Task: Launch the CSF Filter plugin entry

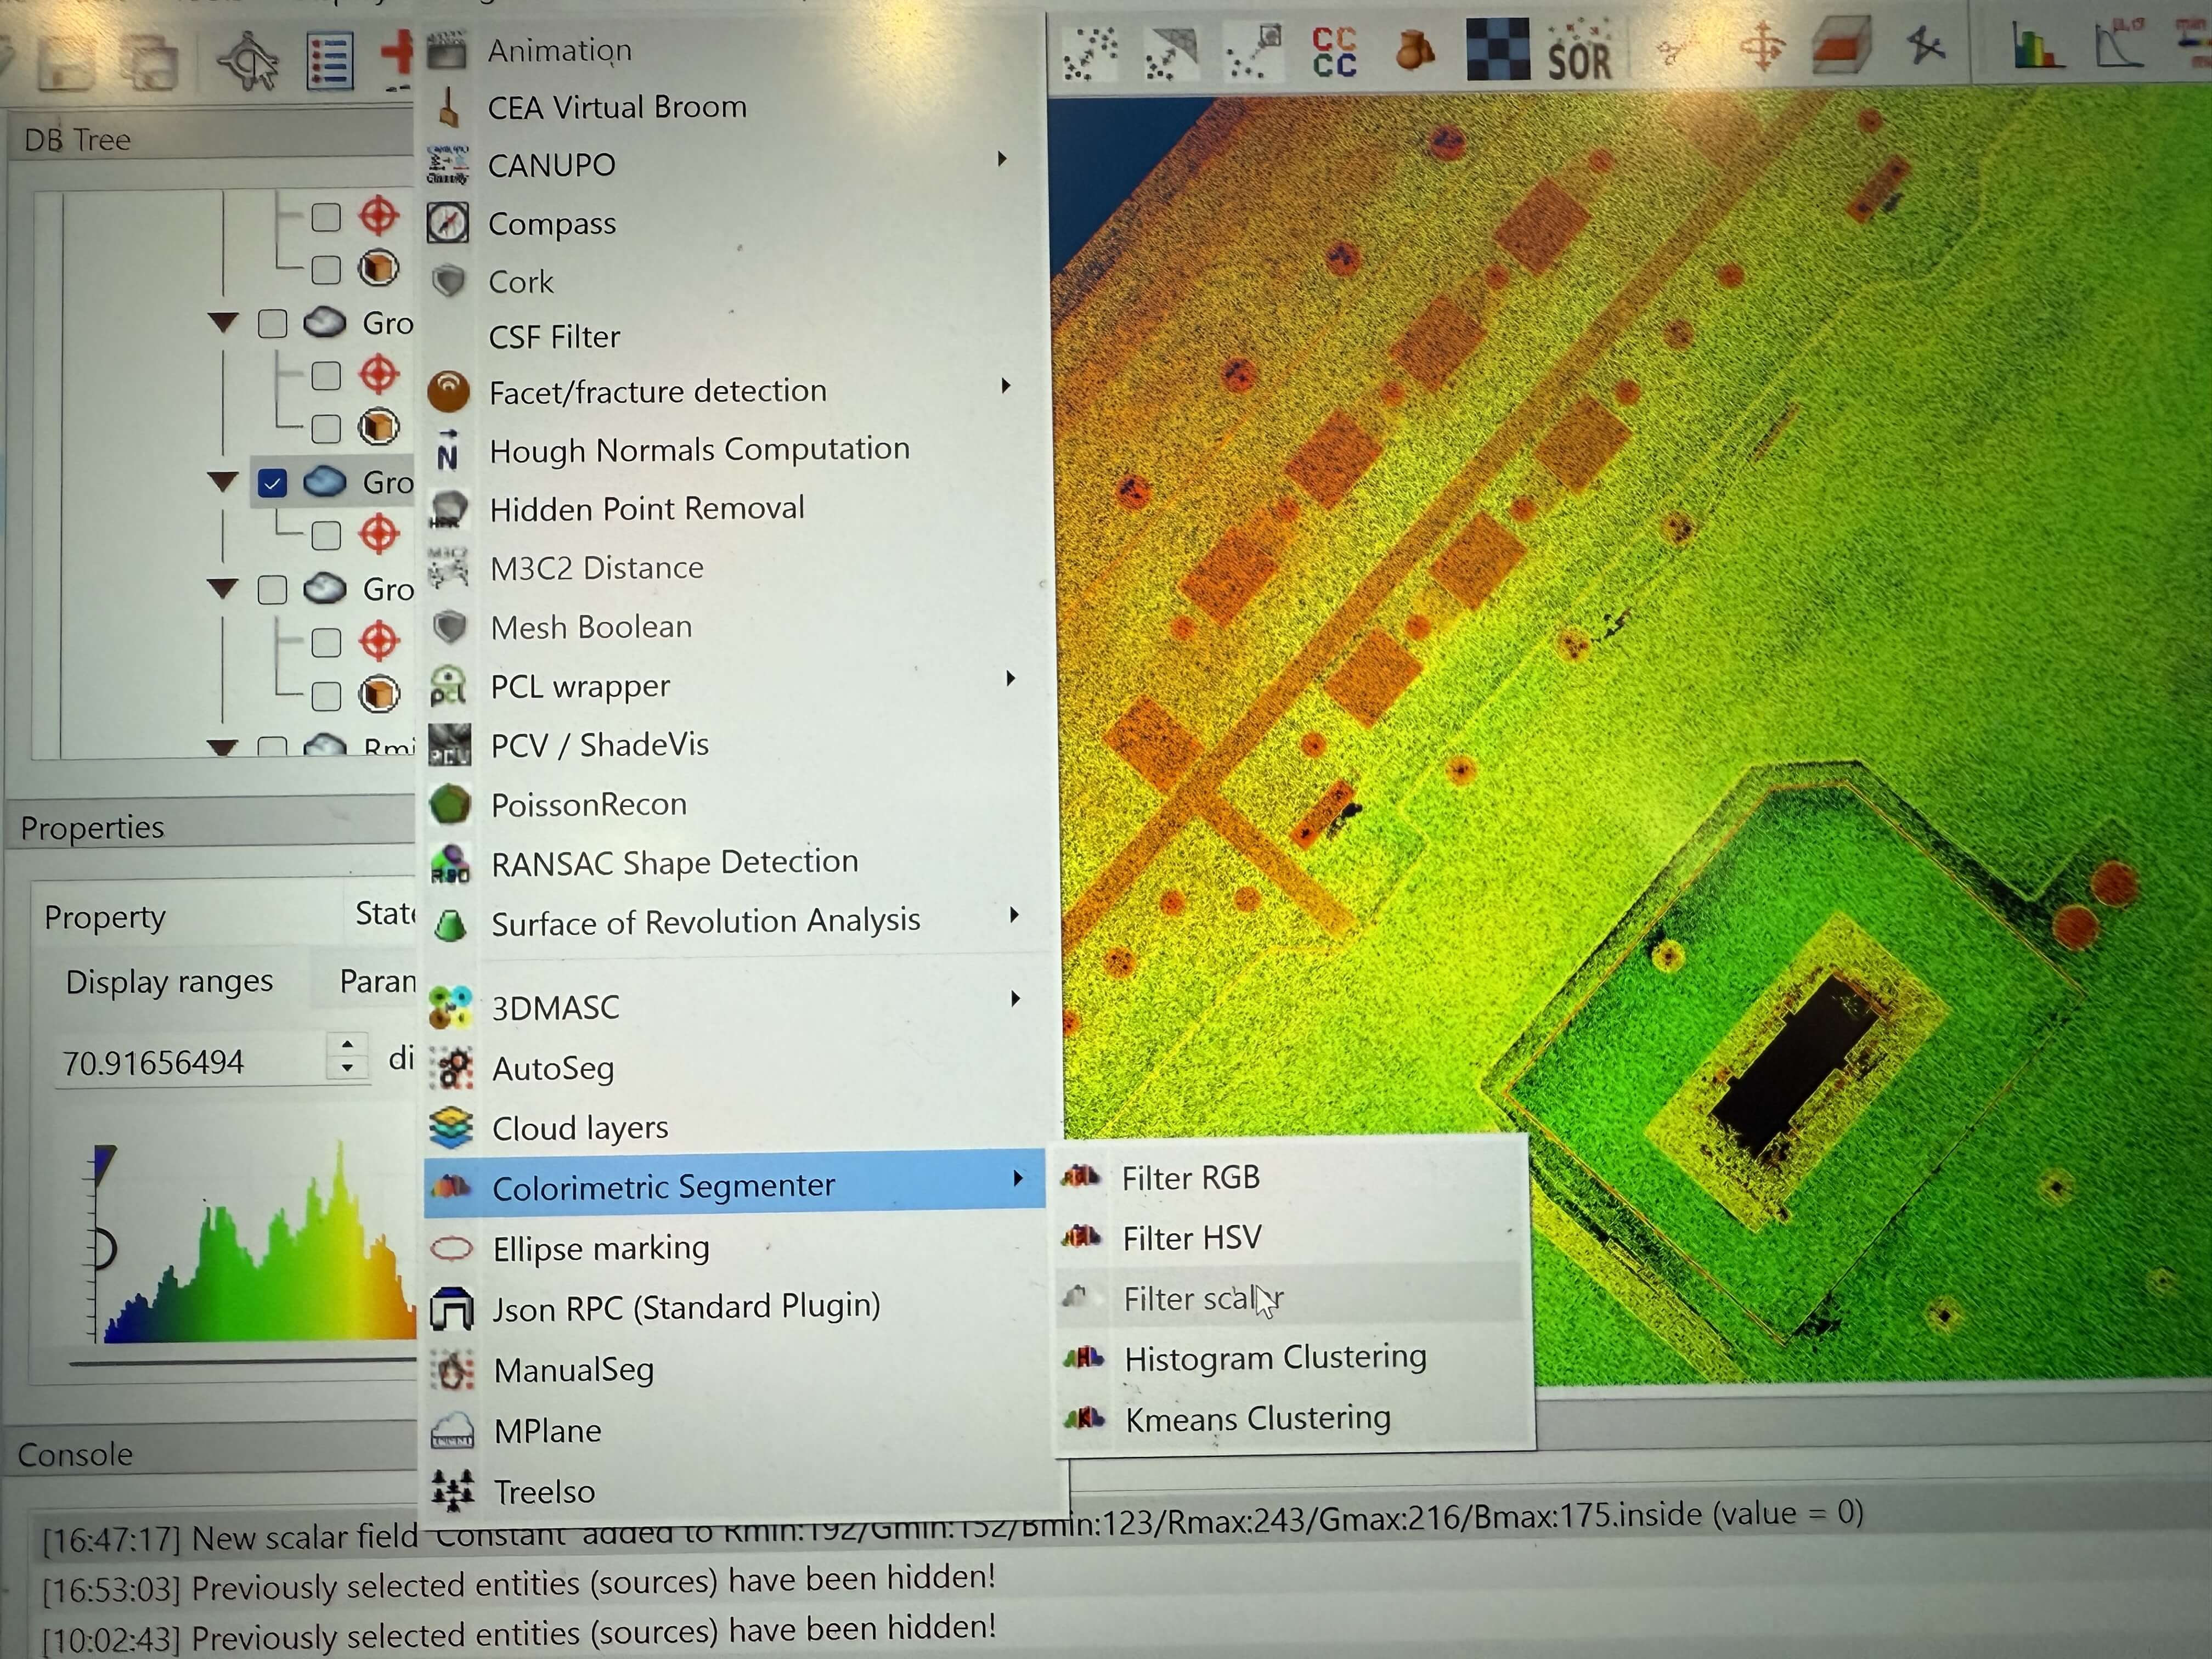Action: click(x=554, y=337)
